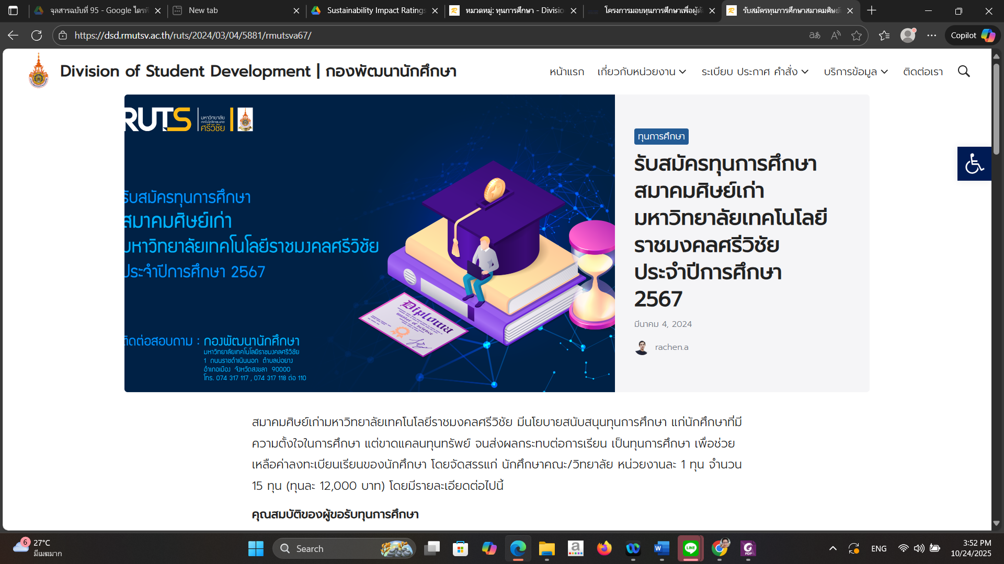Click the translate page icon
1004x564 pixels.
[815, 36]
